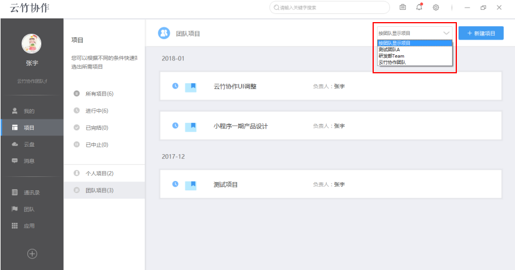
Task: Show 个人项目(2) list
Action: click(99, 173)
